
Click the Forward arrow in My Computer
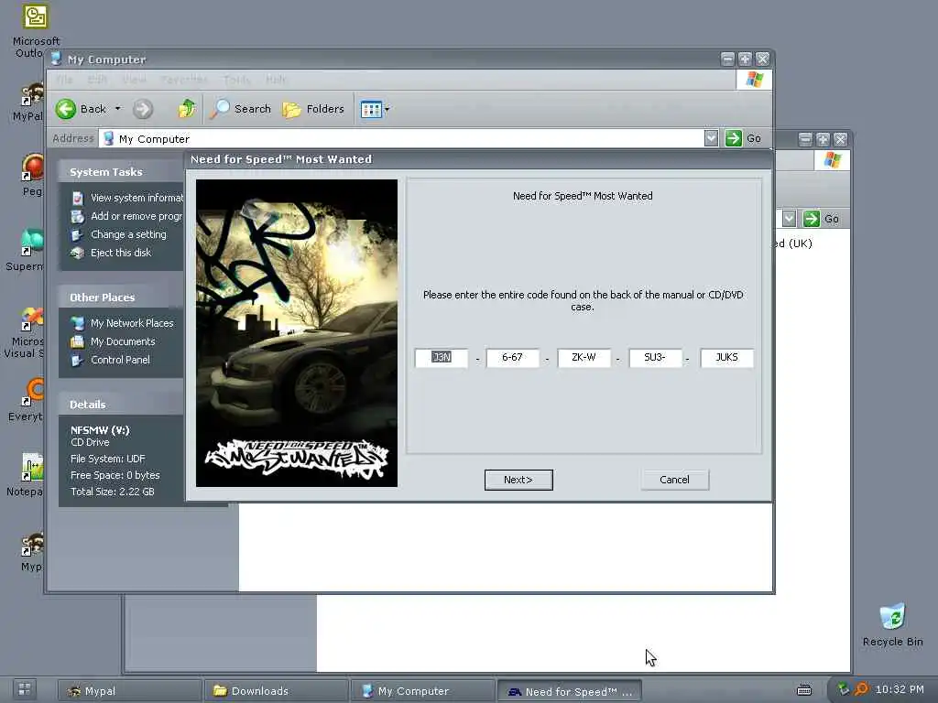pyautogui.click(x=142, y=109)
